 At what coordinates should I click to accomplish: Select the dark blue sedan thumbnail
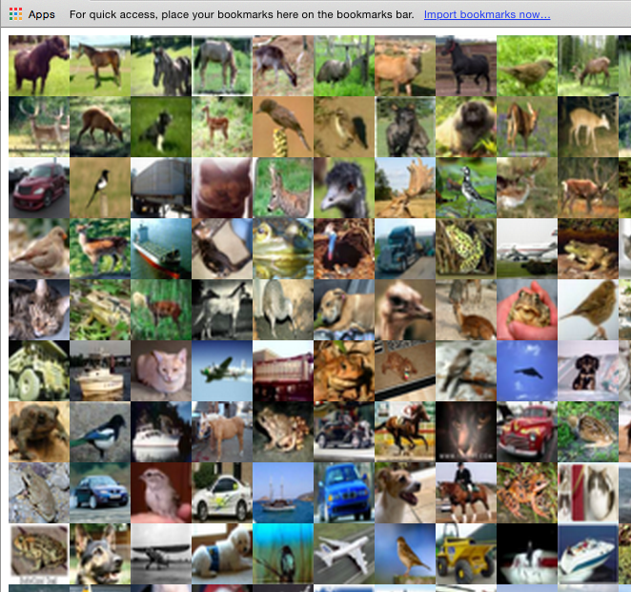point(100,493)
